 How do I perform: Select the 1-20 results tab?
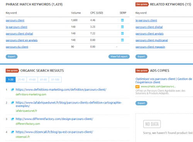pyautogui.click(x=11, y=79)
